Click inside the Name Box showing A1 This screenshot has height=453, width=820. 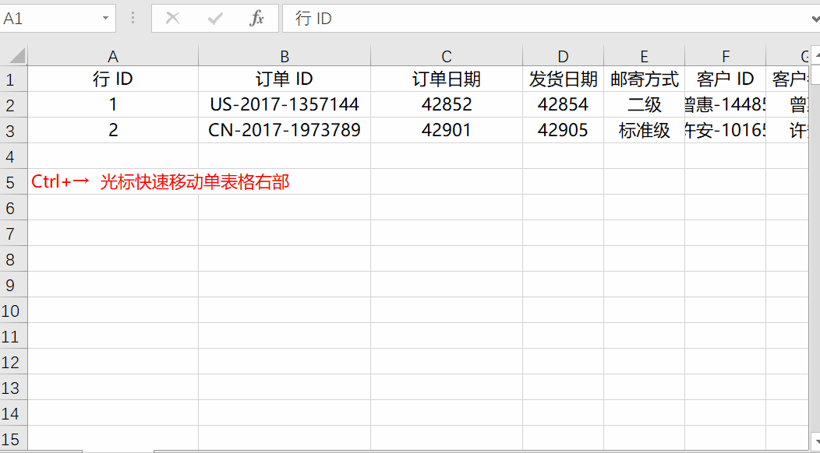click(x=50, y=18)
